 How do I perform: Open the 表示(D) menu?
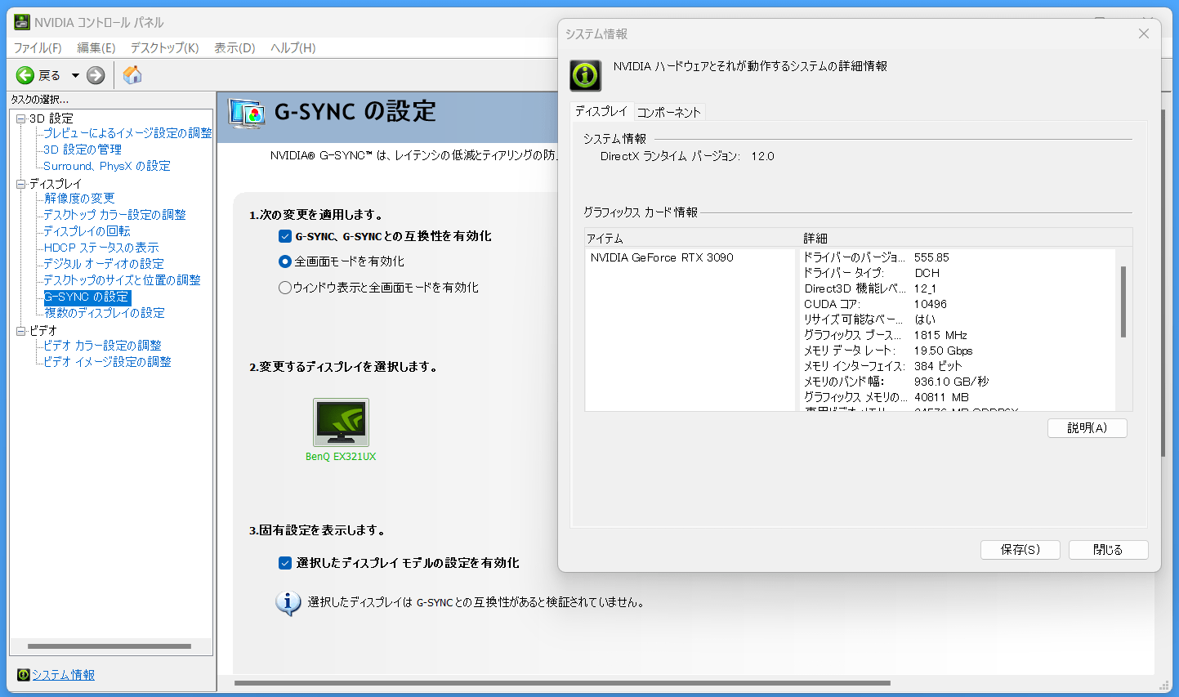pos(234,47)
